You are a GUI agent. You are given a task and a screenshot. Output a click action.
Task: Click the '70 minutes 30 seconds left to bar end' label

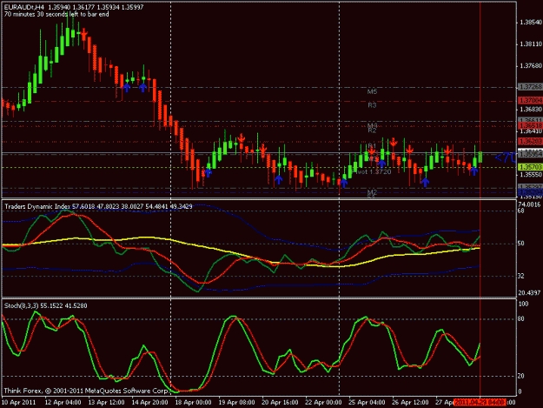pos(56,14)
